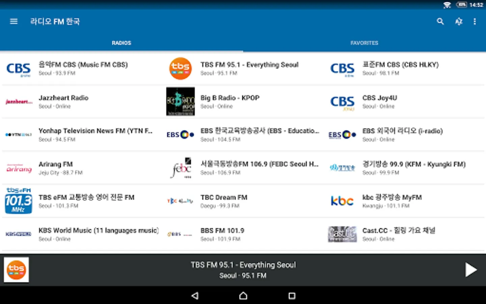The width and height of the screenshot is (486, 304).
Task: Select Jazzheart Radio station name
Action: click(63, 98)
